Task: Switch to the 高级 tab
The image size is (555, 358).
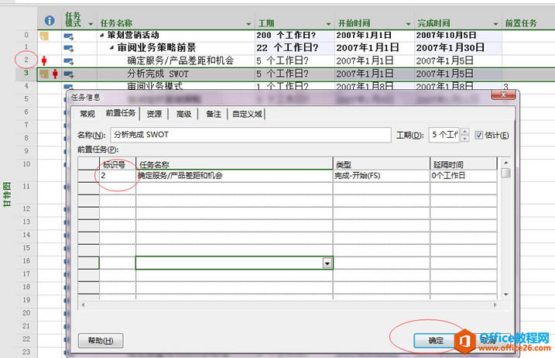Action: [x=183, y=114]
